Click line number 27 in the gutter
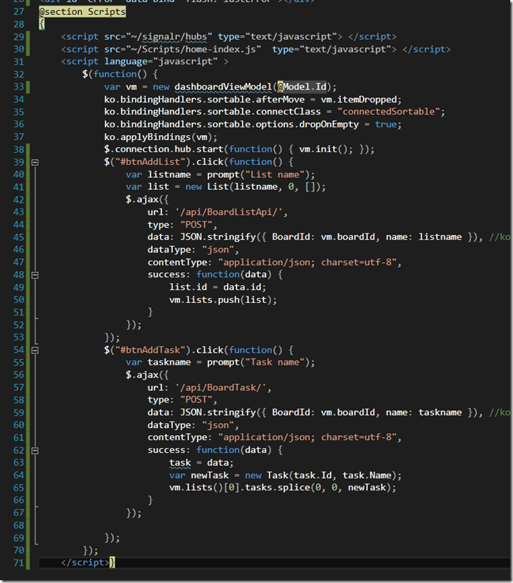 click(18, 12)
